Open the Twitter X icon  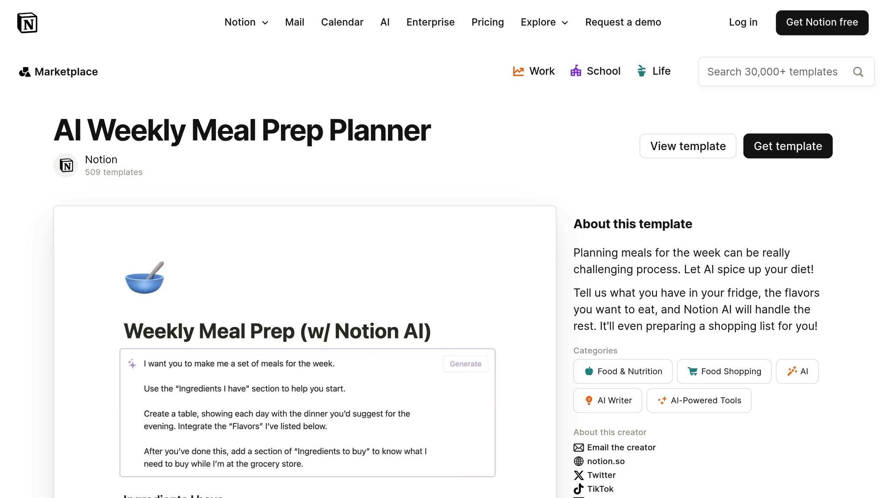point(578,475)
